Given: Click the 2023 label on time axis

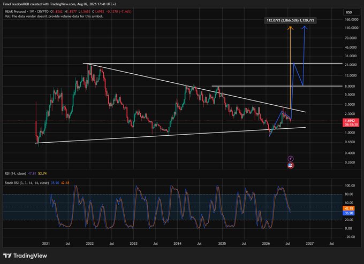Looking at the screenshot, I should [133, 244].
